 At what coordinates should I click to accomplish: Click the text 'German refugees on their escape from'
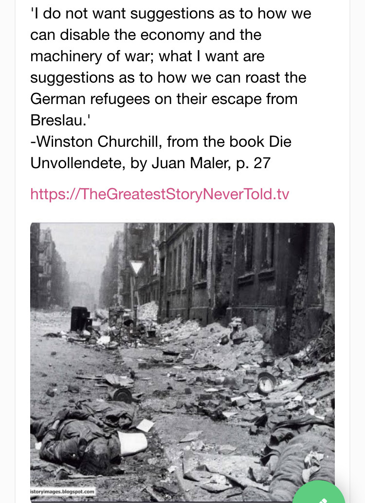(x=164, y=99)
